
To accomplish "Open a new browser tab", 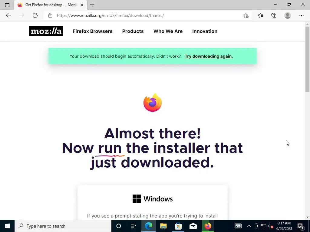I will [x=92, y=5].
